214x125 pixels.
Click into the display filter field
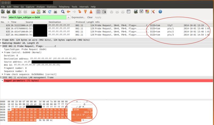tap(37, 17)
